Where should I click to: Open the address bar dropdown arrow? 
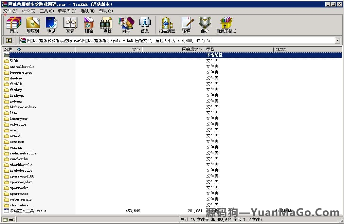pos(338,40)
